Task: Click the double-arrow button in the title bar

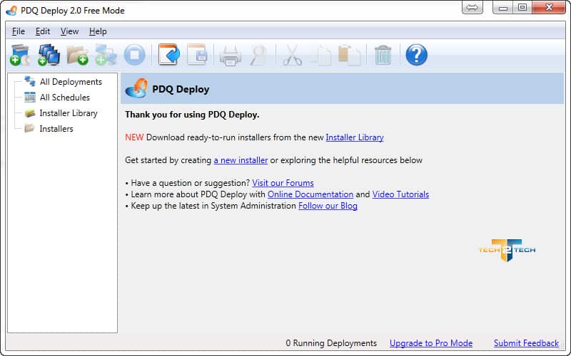Action: click(473, 7)
